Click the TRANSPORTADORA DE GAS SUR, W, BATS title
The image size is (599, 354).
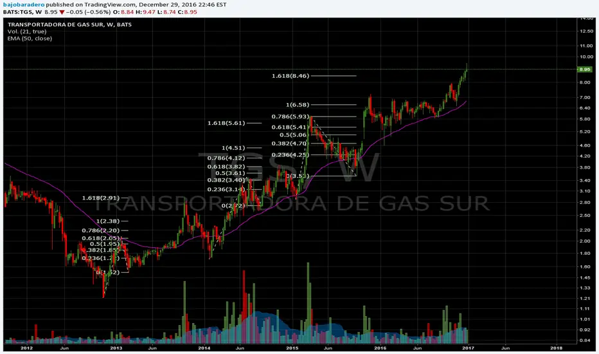tap(69, 24)
